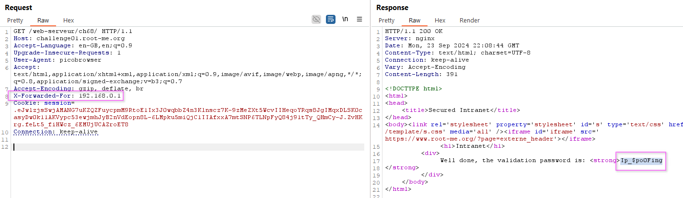The image size is (683, 198).
Task: Click the HTTP/1.1 200 OK status line
Action: point(414,32)
